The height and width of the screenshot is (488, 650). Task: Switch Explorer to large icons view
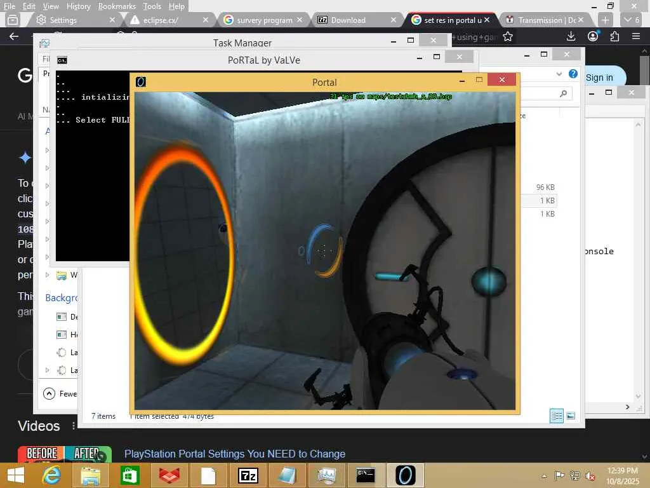(571, 416)
